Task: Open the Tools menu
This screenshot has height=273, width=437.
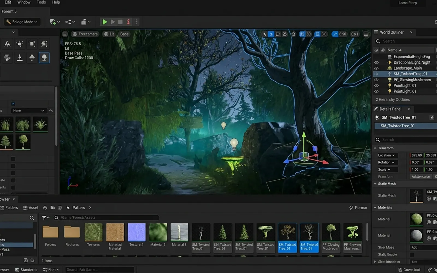Action: (41, 2)
